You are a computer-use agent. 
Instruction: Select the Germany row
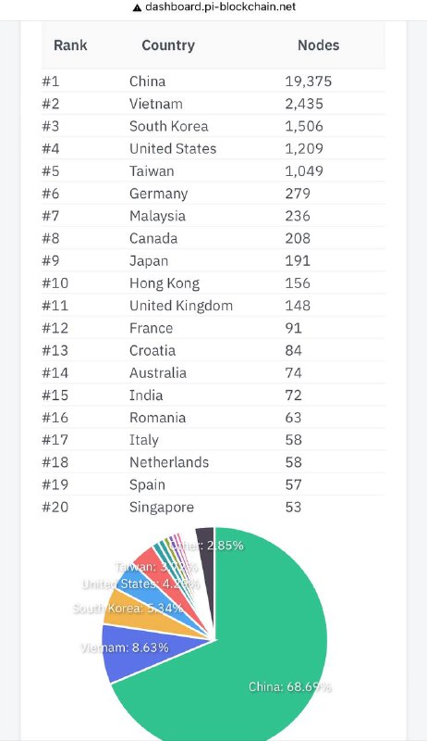(x=213, y=194)
